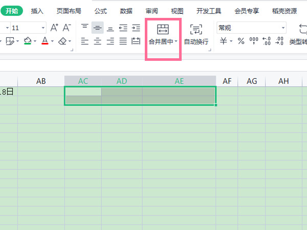The image size is (307, 230).
Task: Apply red font color
Action: coord(45,41)
